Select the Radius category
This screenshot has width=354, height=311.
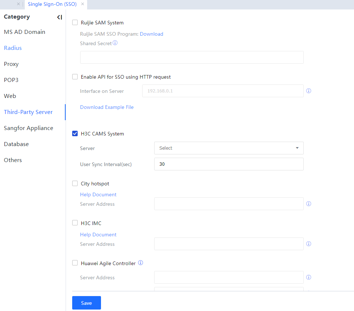coord(13,48)
